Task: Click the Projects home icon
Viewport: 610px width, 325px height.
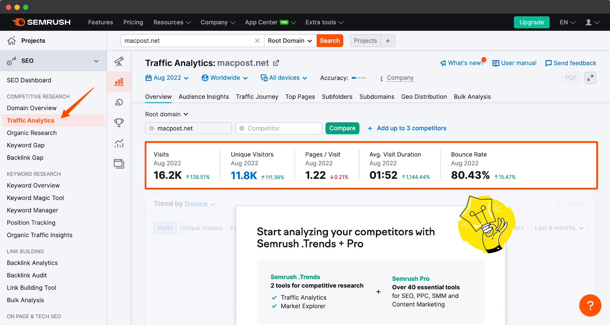Action: click(x=12, y=41)
